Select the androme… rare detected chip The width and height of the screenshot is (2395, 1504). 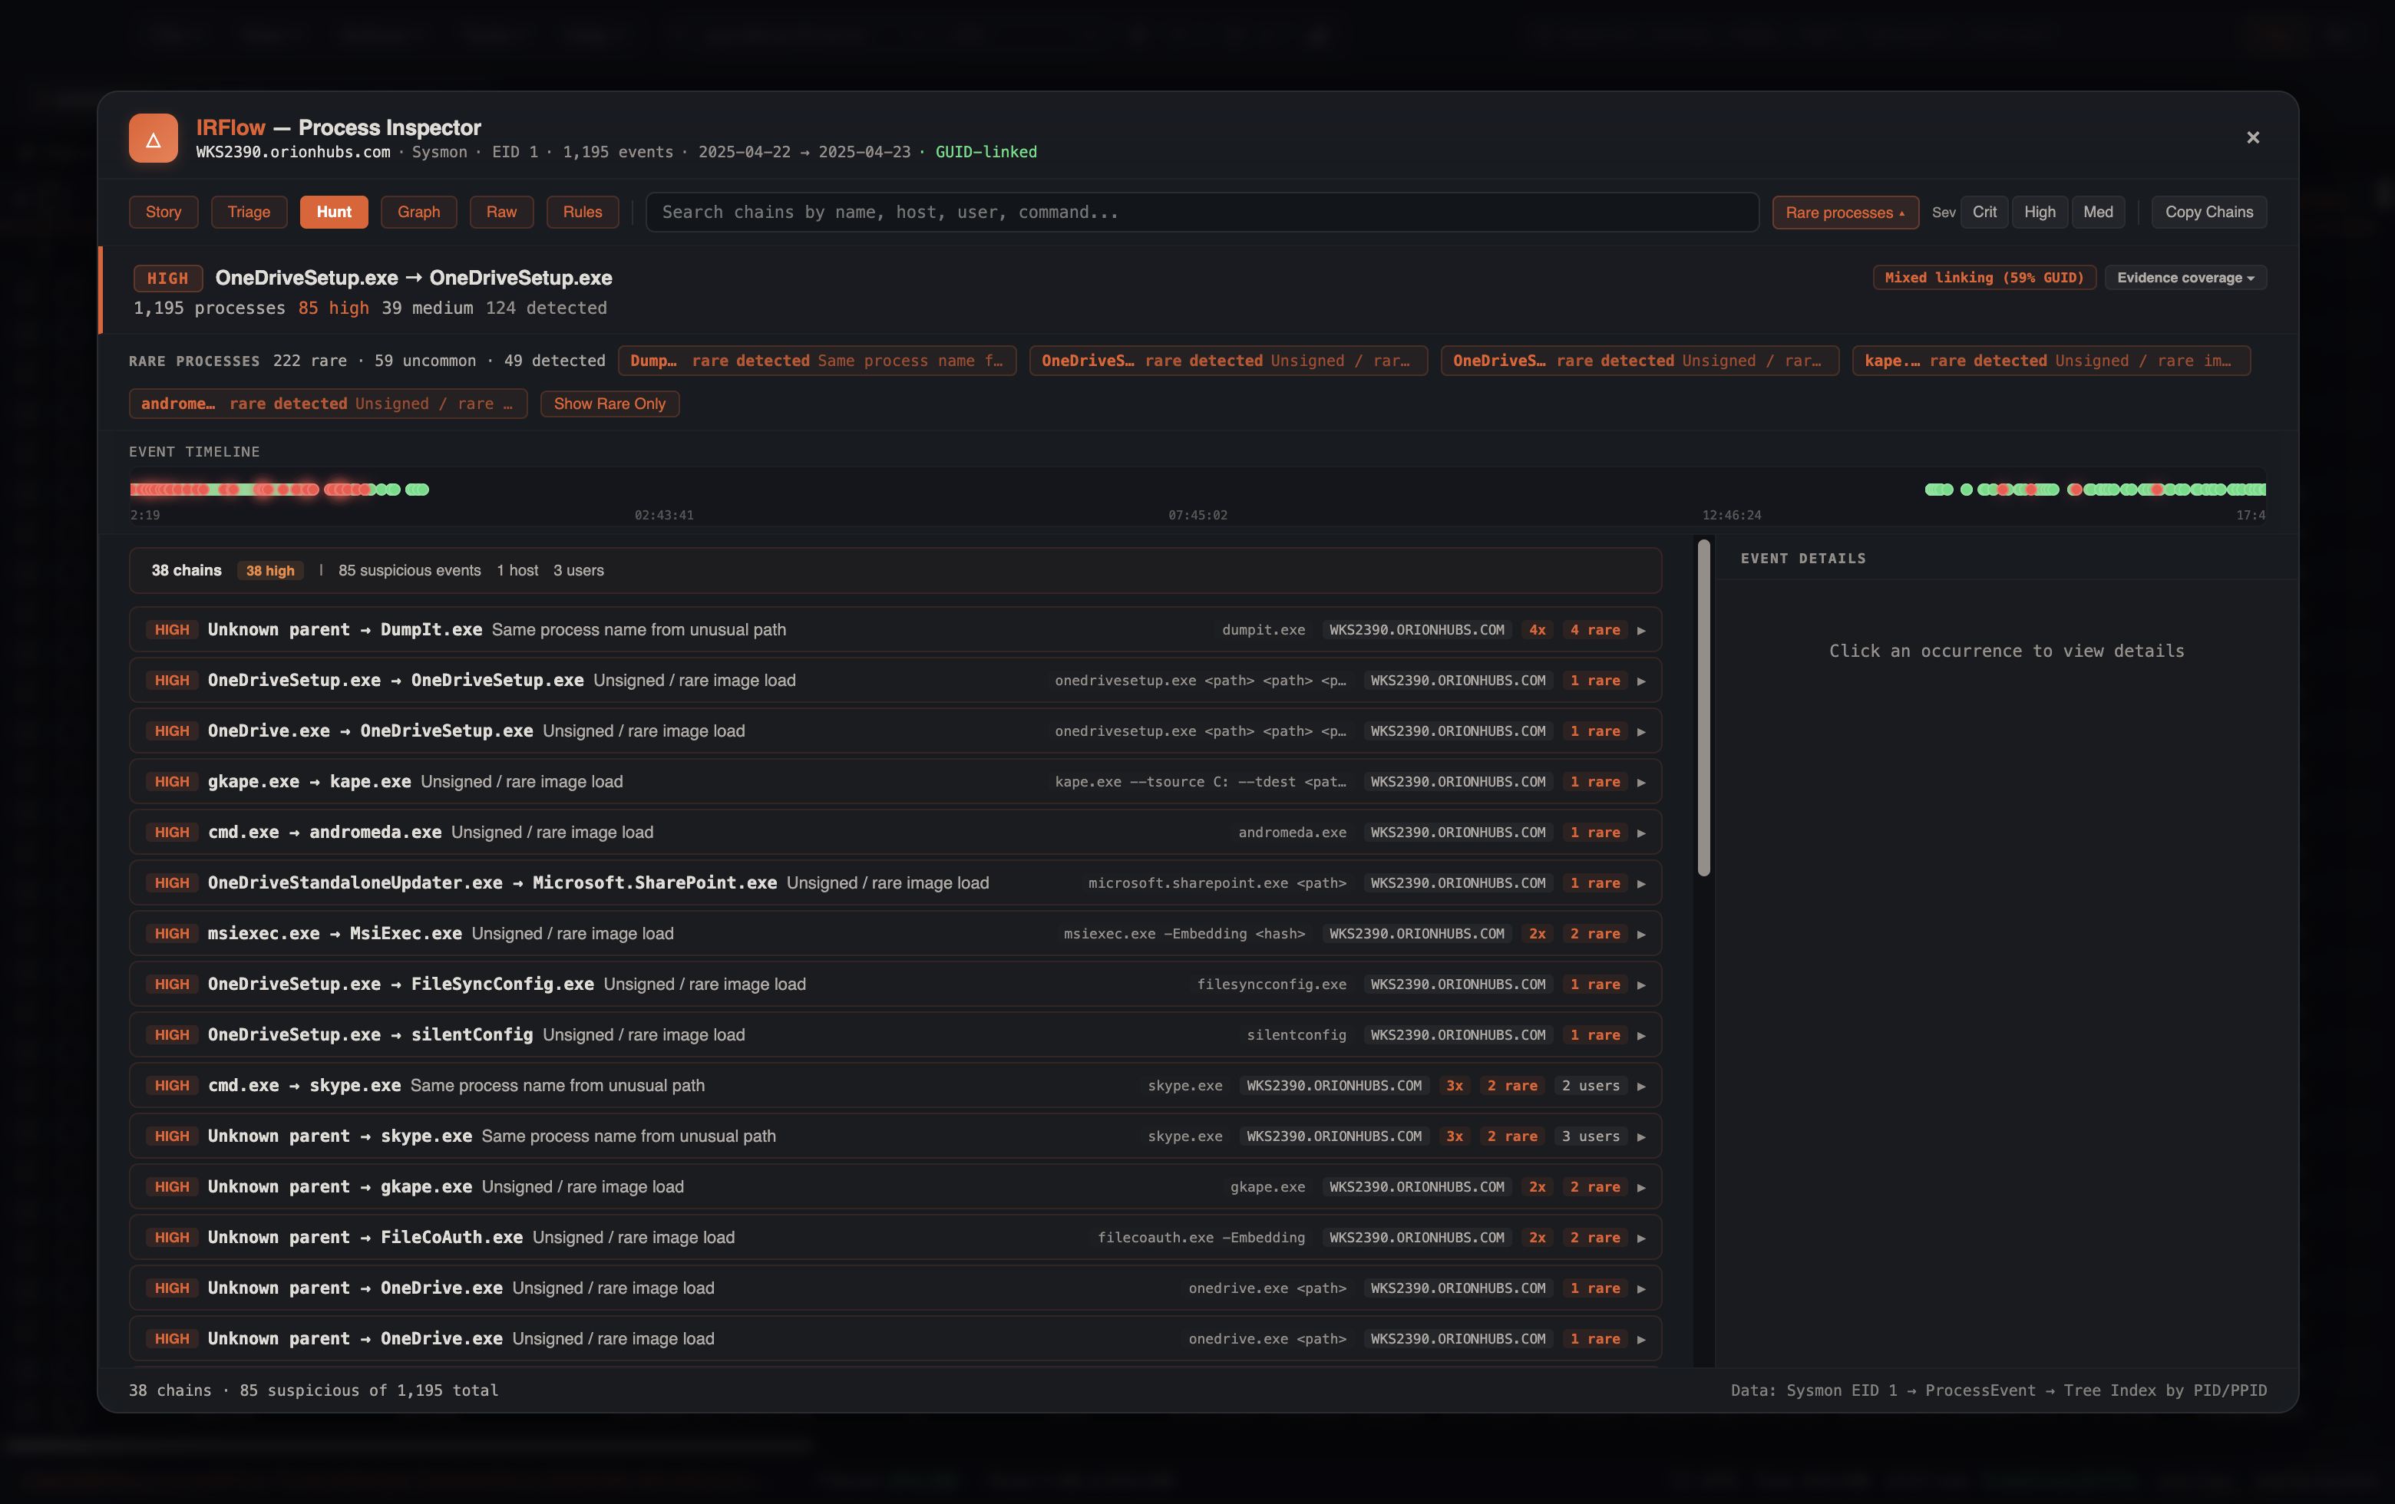pyautogui.click(x=329, y=404)
